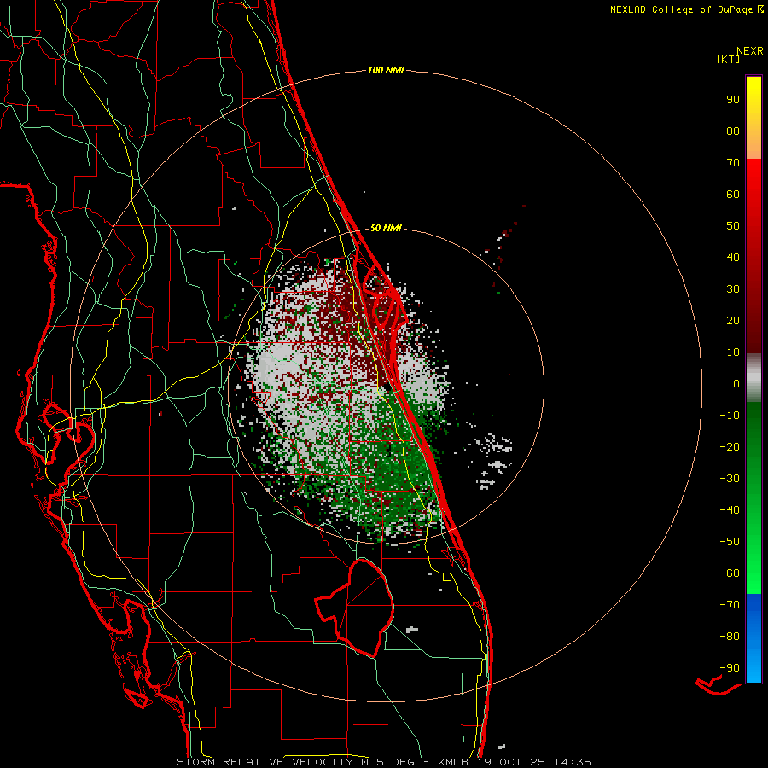Click the positive 20 knot scale value

click(x=733, y=320)
